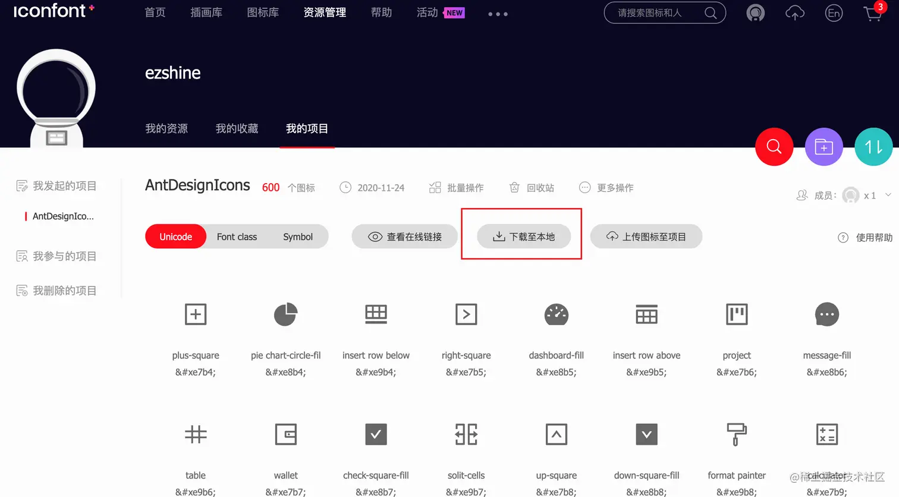Viewport: 899px width, 497px height.
Task: Open the shopping cart icon
Action: pos(873,12)
